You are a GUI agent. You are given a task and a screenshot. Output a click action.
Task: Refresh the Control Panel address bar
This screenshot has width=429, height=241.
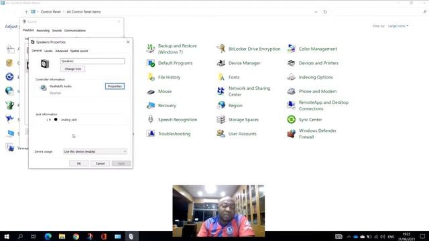pos(325,12)
